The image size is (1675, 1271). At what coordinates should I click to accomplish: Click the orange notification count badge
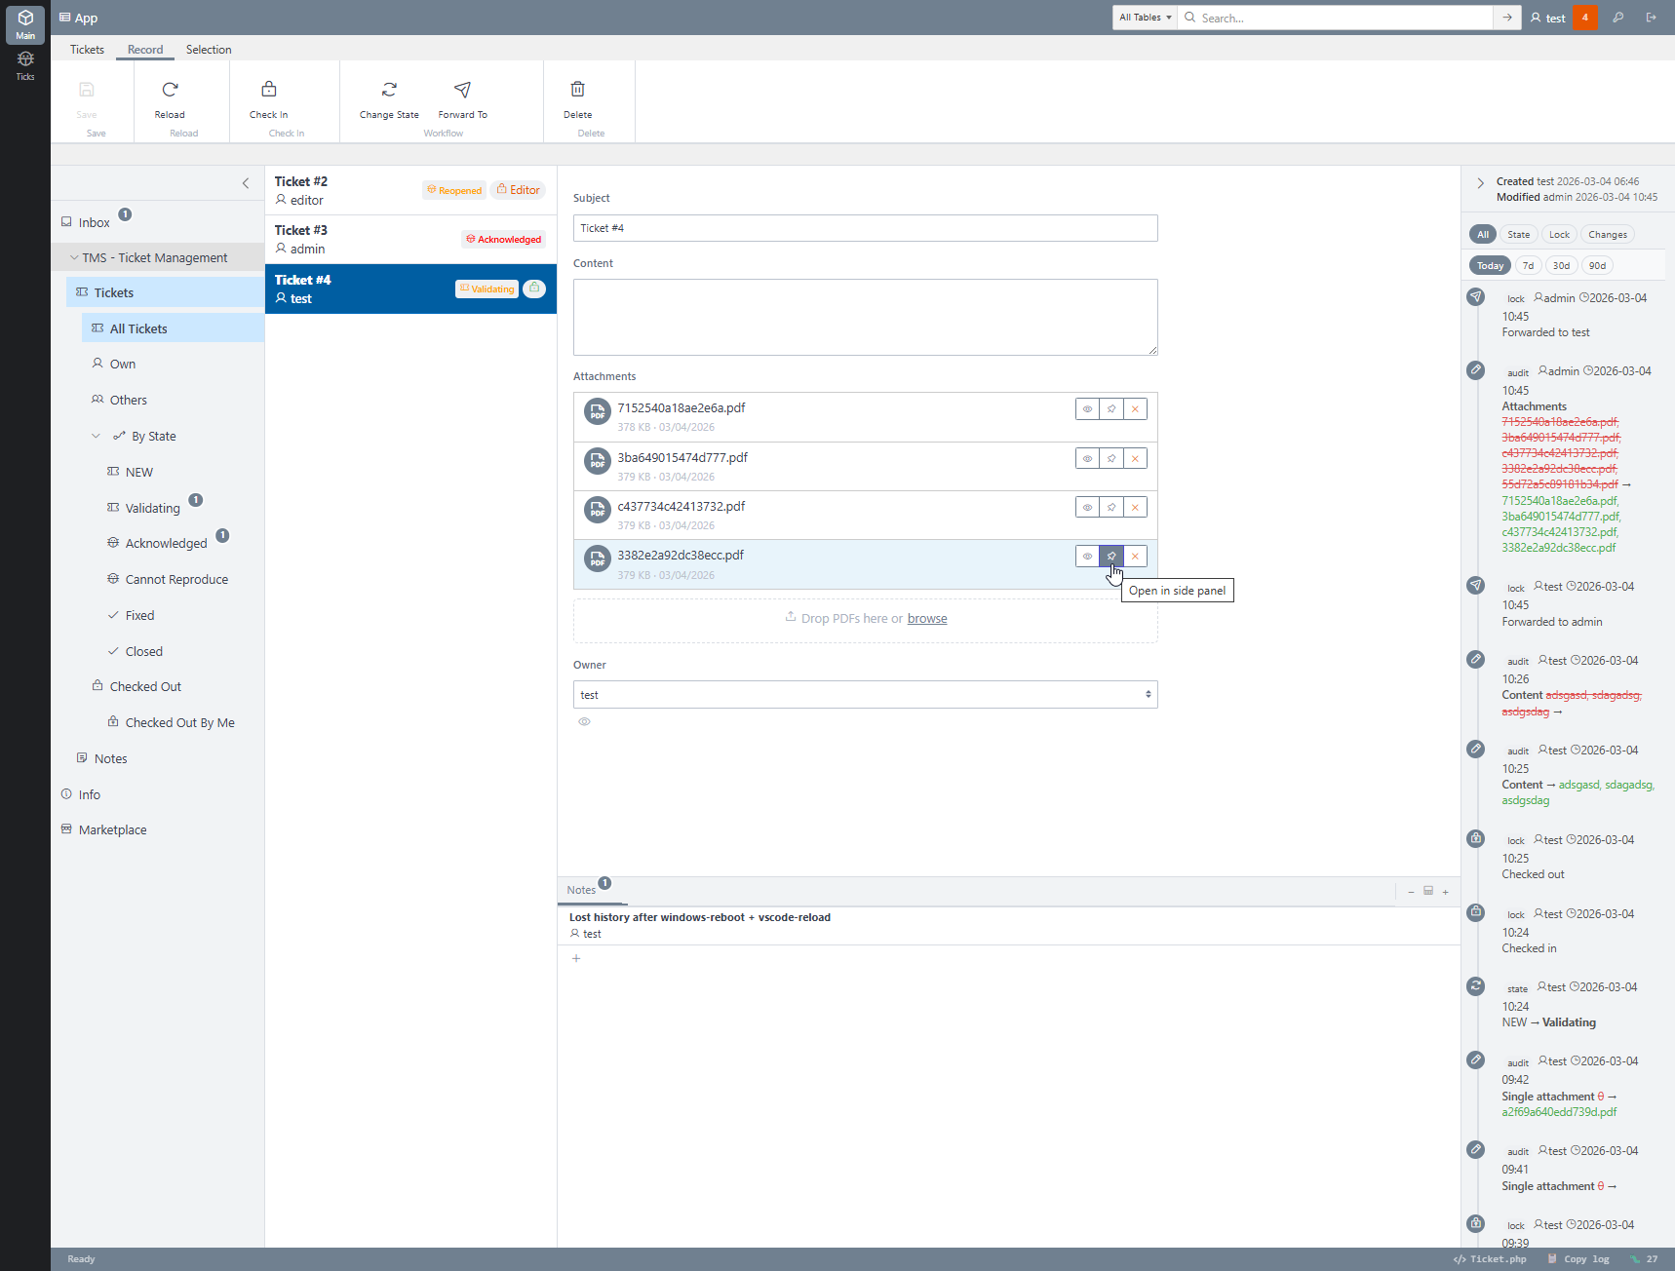(x=1585, y=18)
